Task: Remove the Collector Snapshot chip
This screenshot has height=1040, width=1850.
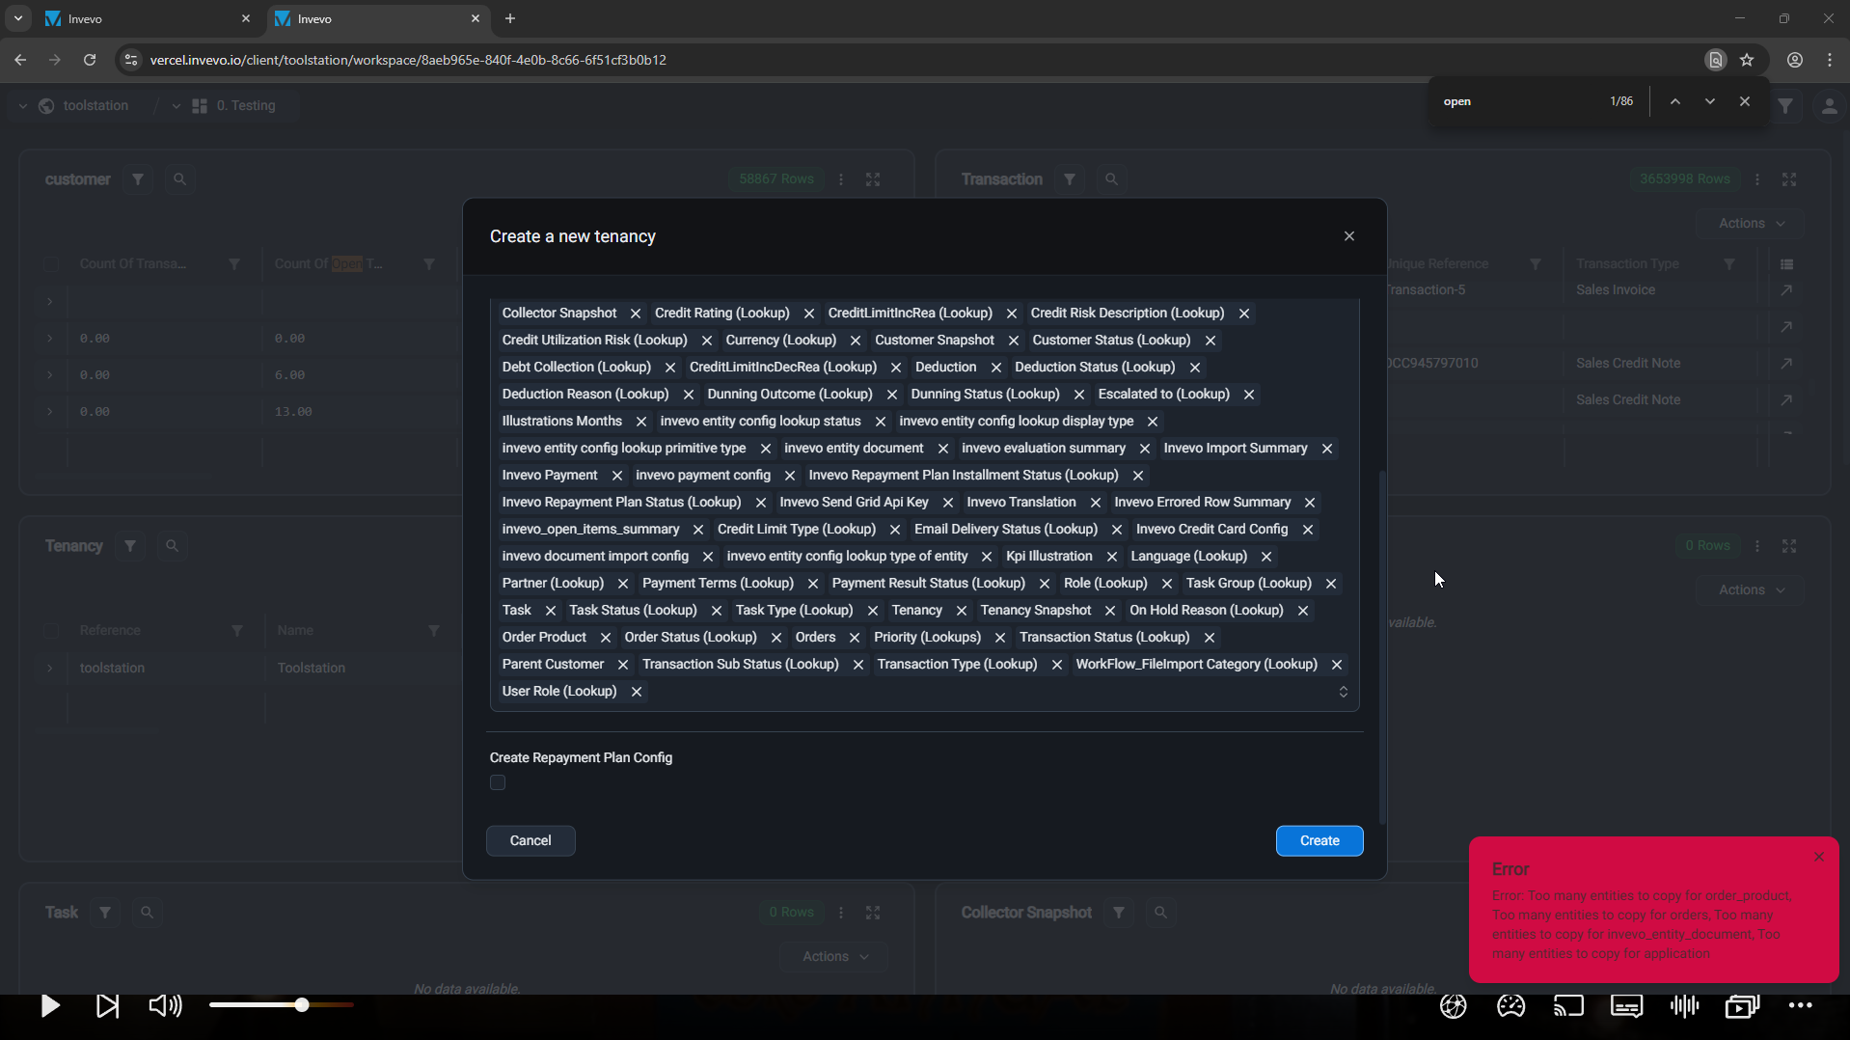Action: [x=635, y=314]
